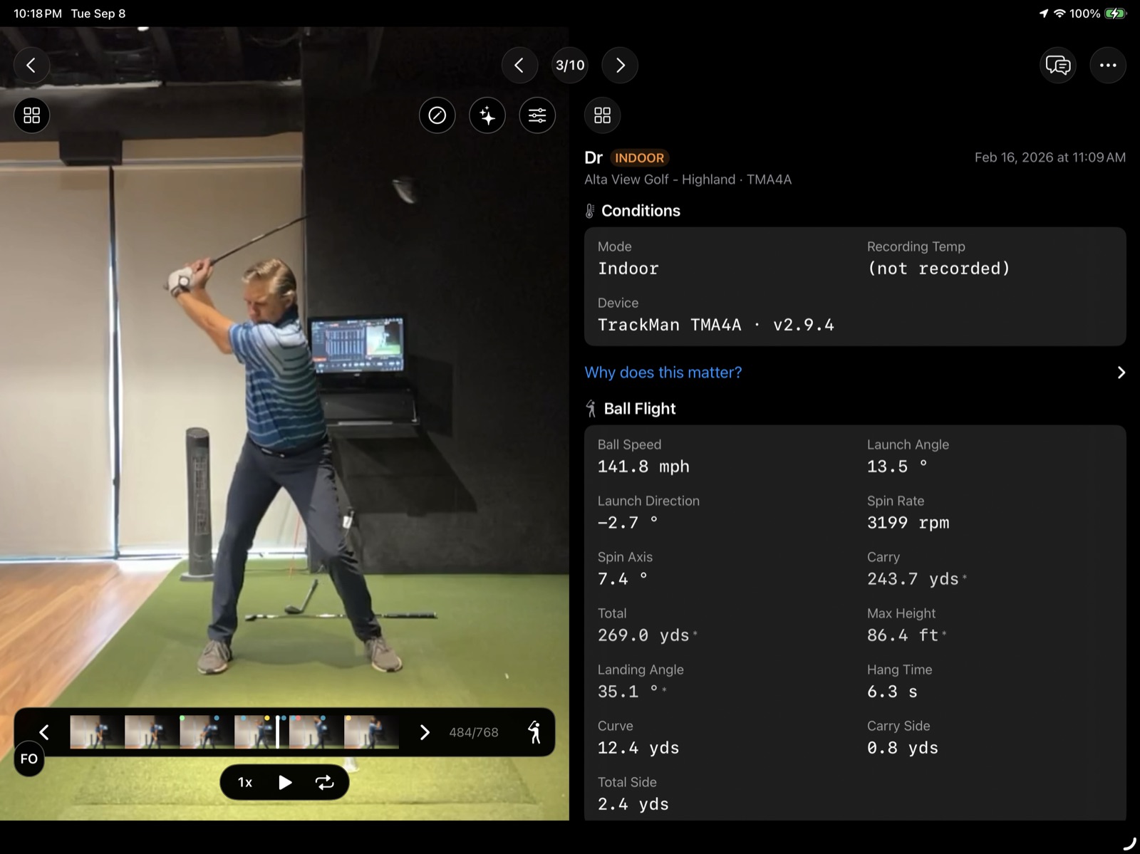This screenshot has height=854, width=1140.
Task: Step filmstrip backward with left arrow
Action: [x=44, y=732]
